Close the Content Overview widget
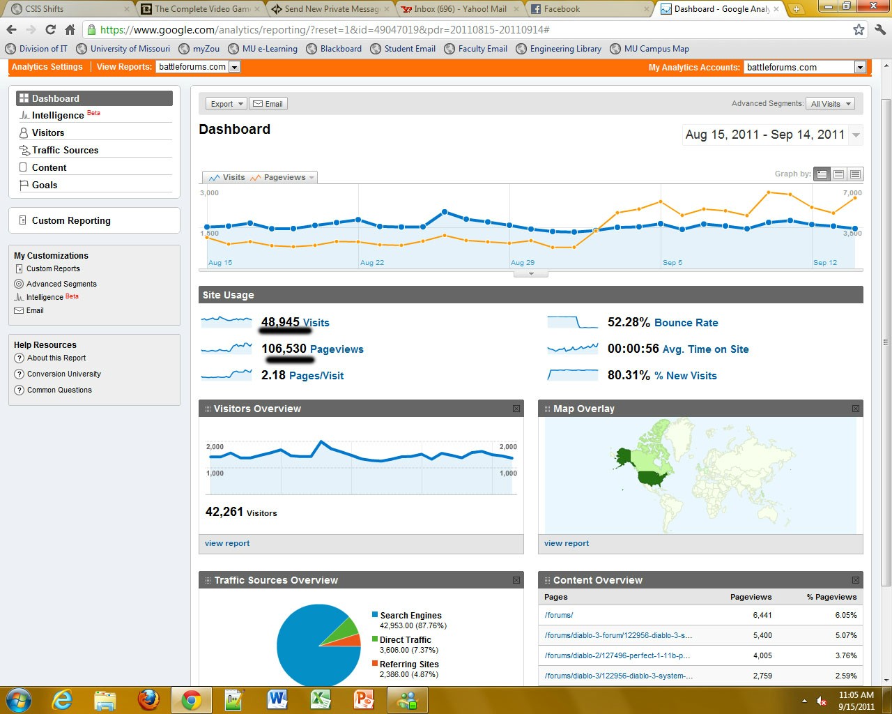Image resolution: width=892 pixels, height=714 pixels. pos(856,580)
